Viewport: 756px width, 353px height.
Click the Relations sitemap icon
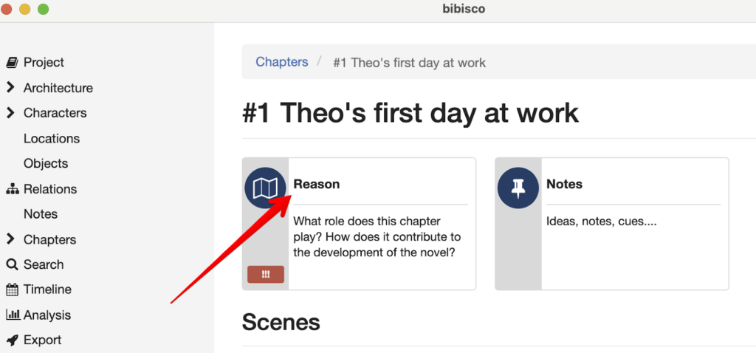coord(12,189)
